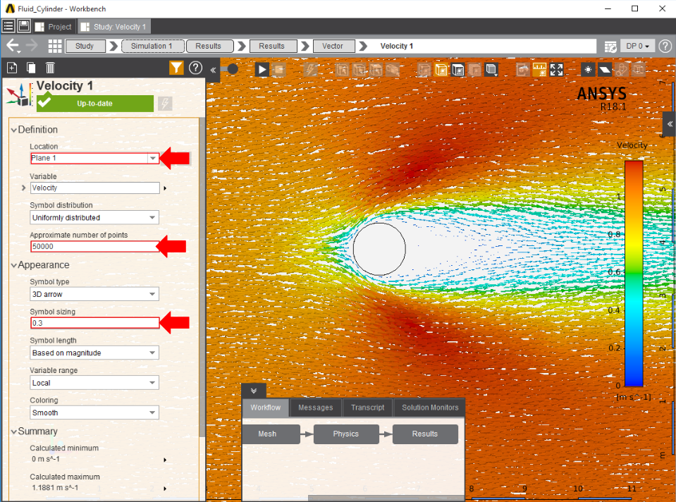676x502 pixels.
Task: Click the add new object icon
Action: [x=12, y=68]
